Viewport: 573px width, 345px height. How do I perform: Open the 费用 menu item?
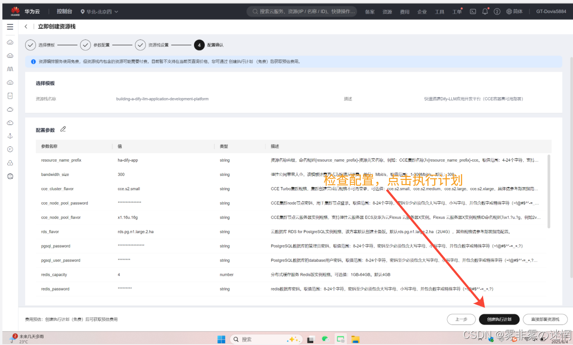(405, 12)
